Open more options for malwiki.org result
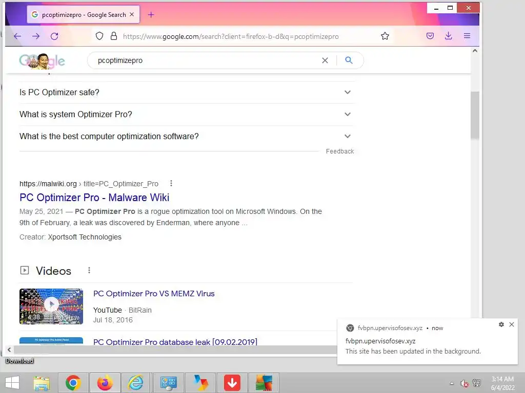Viewport: 525px width, 393px height. click(x=171, y=184)
